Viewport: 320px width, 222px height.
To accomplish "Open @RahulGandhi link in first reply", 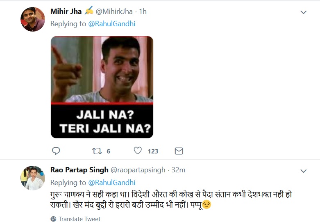I will 111,24.
